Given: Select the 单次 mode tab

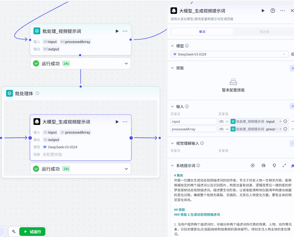Looking at the screenshot, I should coord(202,32).
